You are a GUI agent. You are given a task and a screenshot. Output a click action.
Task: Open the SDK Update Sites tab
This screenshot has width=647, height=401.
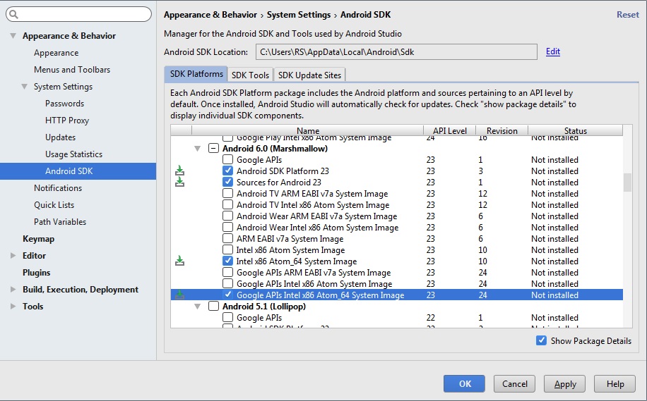(x=309, y=75)
